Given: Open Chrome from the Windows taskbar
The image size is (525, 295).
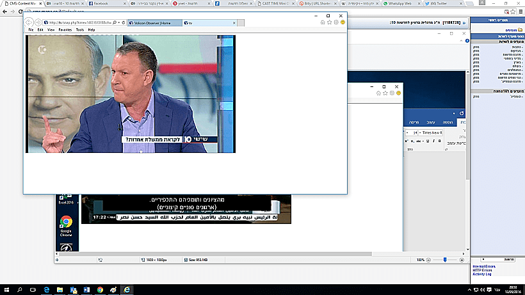Looking at the screenshot, I should [x=100, y=289].
